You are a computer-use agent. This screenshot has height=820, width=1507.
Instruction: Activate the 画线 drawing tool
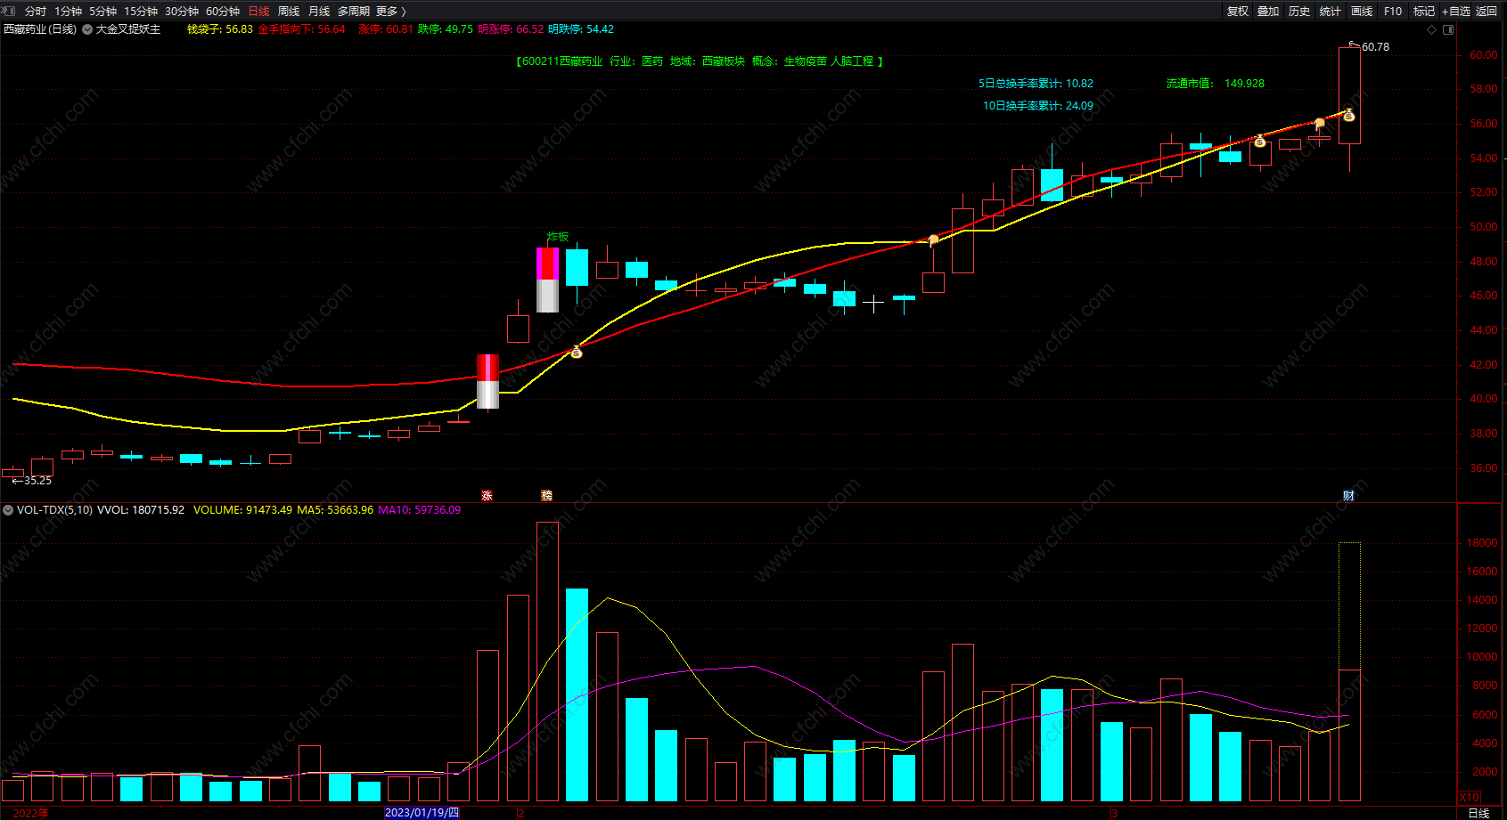click(x=1362, y=12)
